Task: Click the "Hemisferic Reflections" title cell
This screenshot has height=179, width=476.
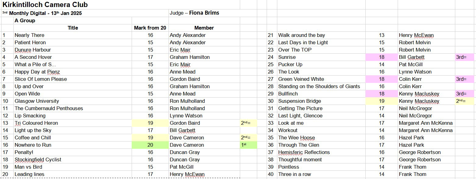Action: (x=304, y=152)
